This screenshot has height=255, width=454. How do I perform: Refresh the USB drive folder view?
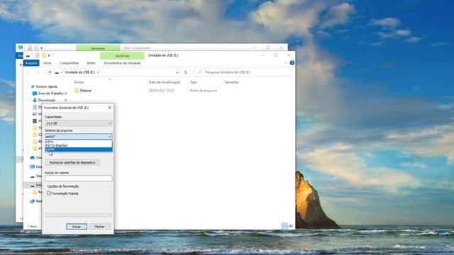(x=186, y=72)
